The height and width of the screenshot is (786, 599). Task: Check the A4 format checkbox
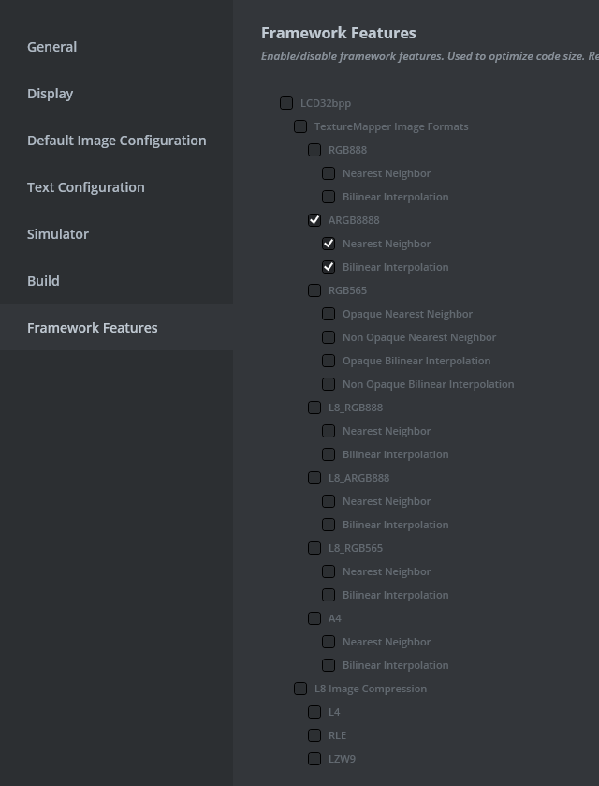pos(314,618)
